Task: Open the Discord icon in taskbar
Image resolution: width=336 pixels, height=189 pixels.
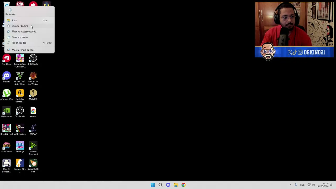Action: coord(168,185)
